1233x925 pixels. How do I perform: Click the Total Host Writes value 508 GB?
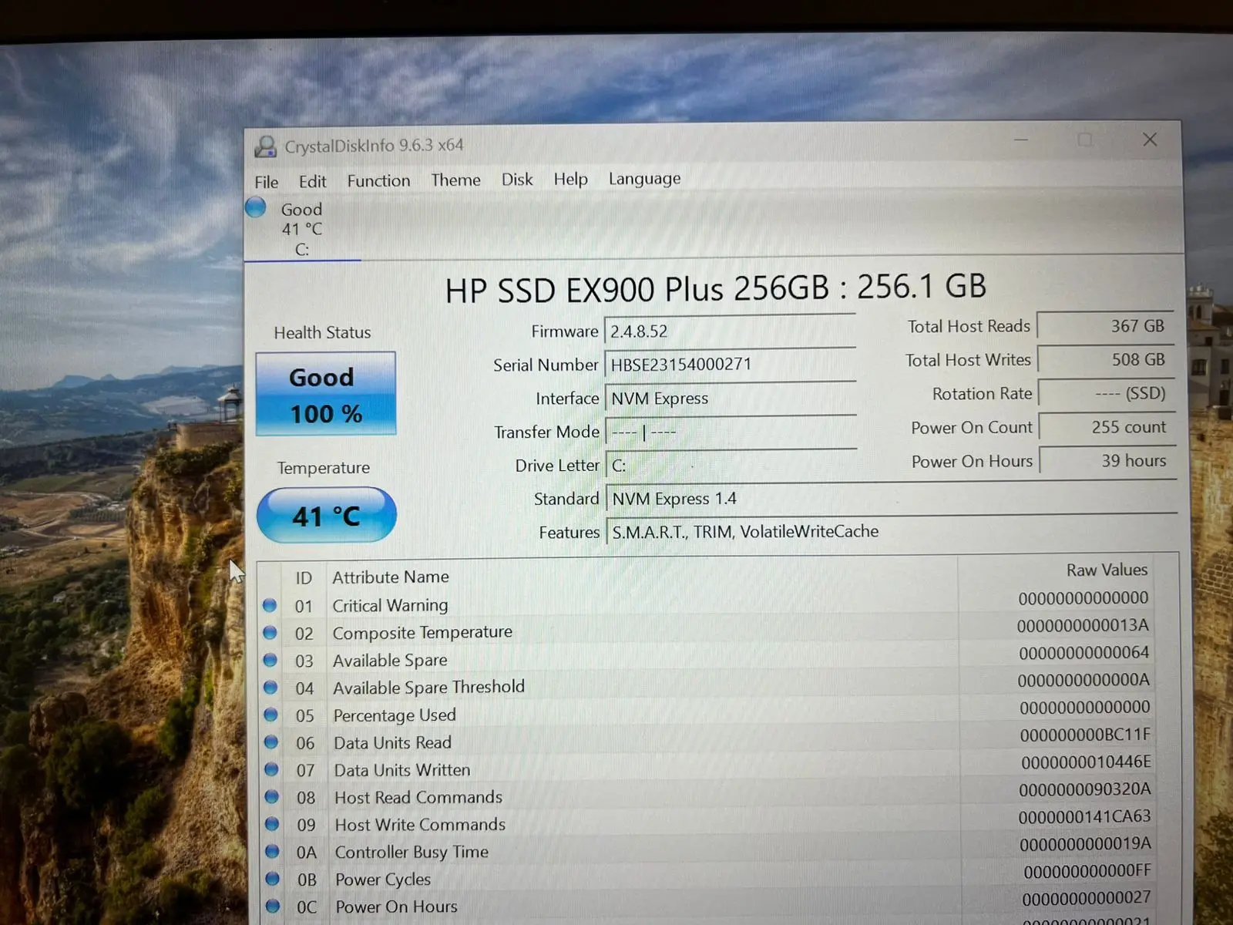(x=1106, y=359)
